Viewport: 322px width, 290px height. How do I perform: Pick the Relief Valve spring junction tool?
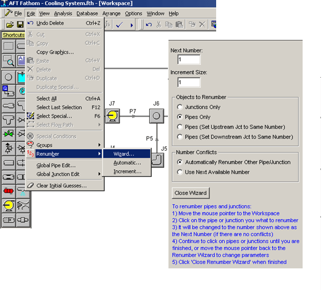[x=8, y=148]
